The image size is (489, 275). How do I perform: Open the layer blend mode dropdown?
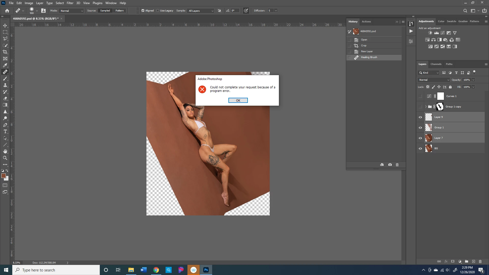[x=433, y=80]
